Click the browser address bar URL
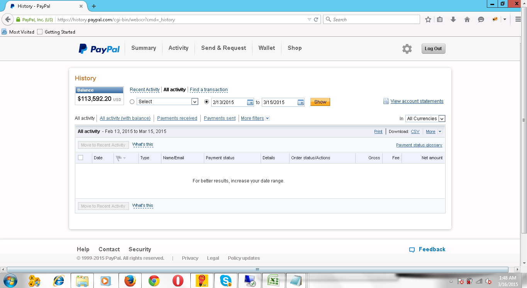Screen dimensions: 527x288 (x=116, y=20)
